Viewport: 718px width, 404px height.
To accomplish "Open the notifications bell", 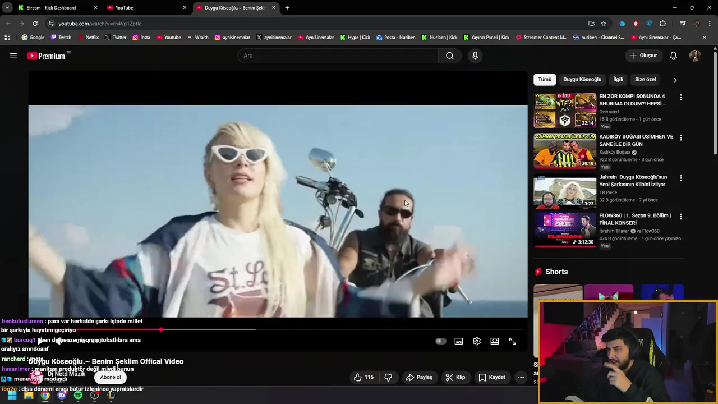I will tap(674, 56).
